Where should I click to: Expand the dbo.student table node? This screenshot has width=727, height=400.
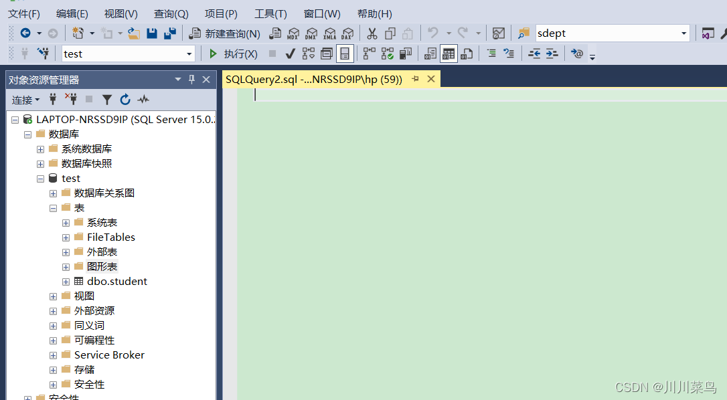click(x=66, y=282)
